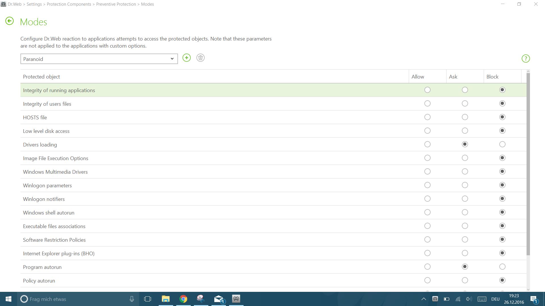Go to Preventive Protection breadcrumb
Screen dimensions: 545x306
click(116, 4)
